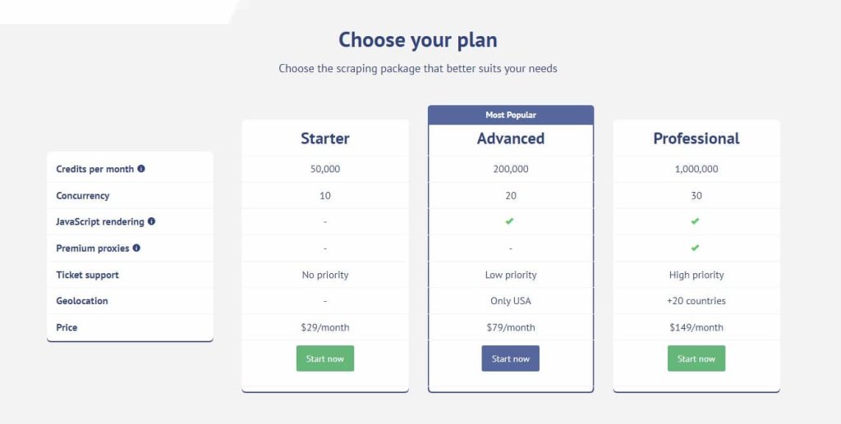841x424 pixels.
Task: Click info icon next to Credits per month
Action: click(x=141, y=169)
